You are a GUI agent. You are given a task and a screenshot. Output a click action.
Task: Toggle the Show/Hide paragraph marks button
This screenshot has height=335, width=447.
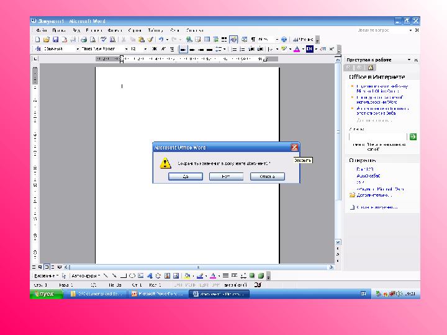point(253,39)
